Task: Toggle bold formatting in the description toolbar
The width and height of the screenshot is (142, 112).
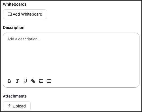Action: tap(9, 81)
